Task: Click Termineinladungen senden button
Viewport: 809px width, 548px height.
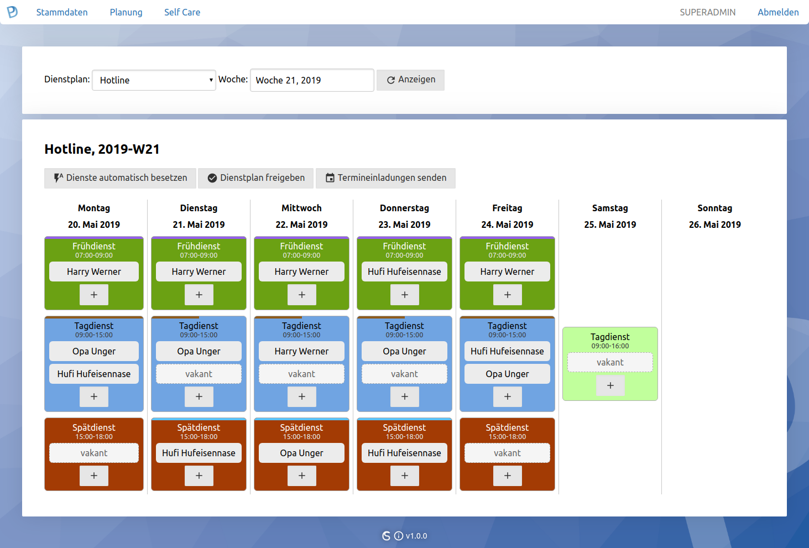Action: pos(385,178)
